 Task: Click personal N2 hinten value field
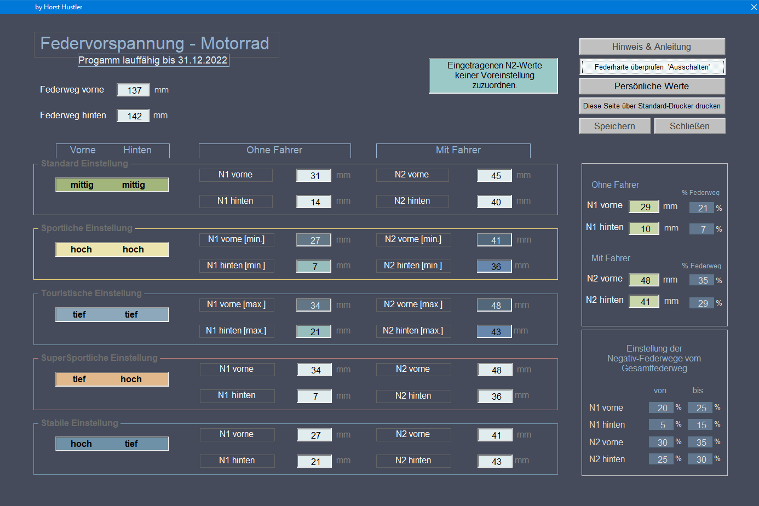(x=644, y=301)
